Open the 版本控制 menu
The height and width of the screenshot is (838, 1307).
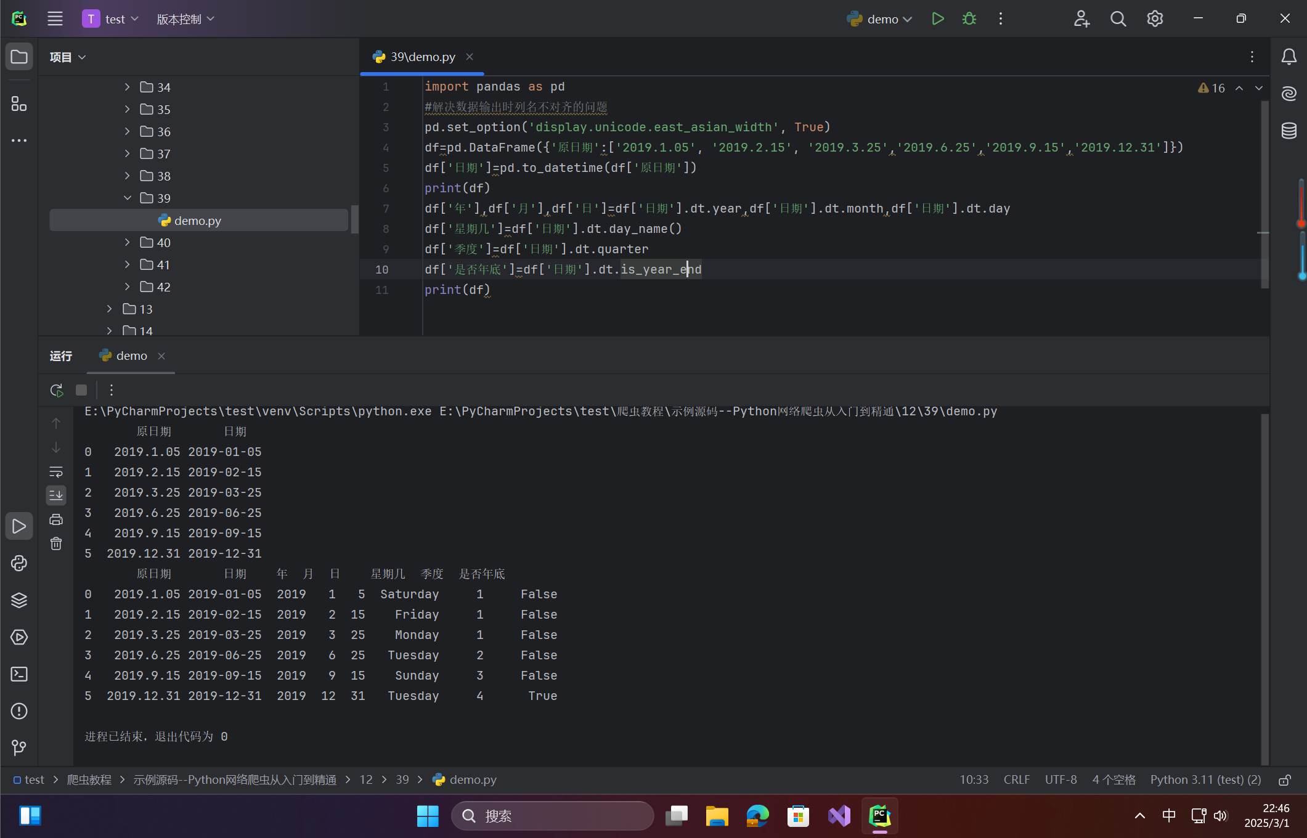(185, 19)
